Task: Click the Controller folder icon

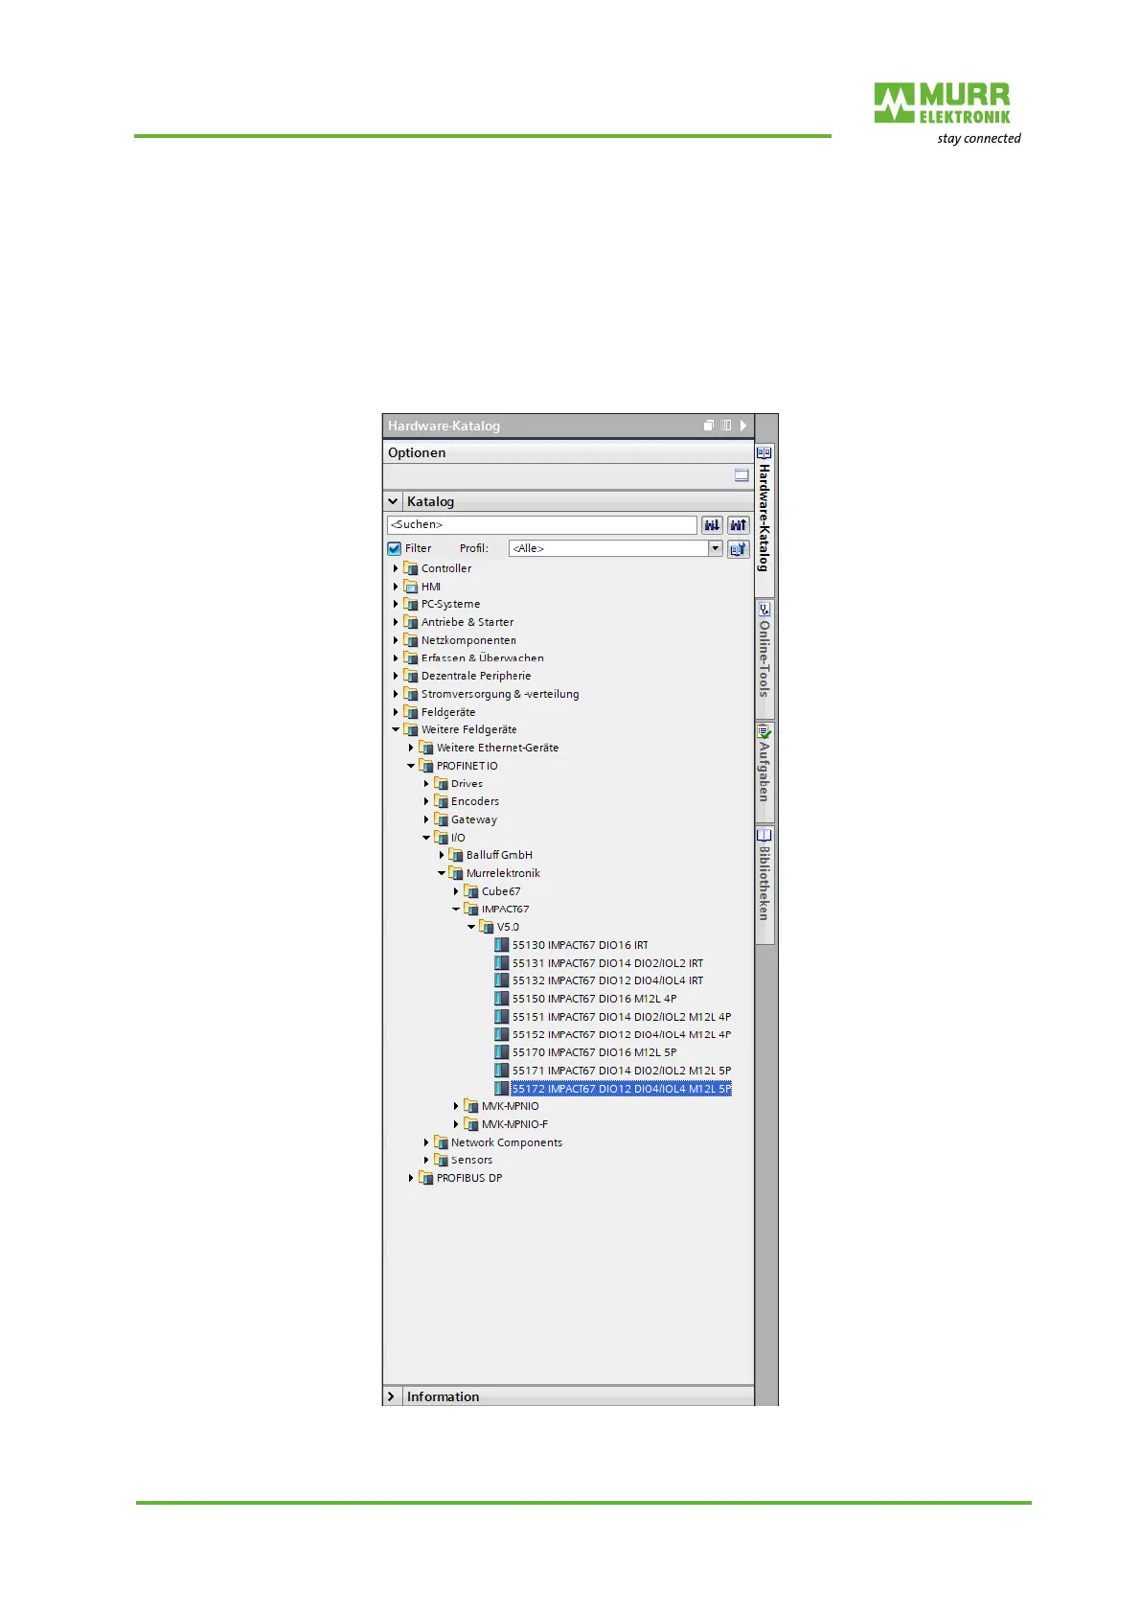Action: pyautogui.click(x=411, y=568)
